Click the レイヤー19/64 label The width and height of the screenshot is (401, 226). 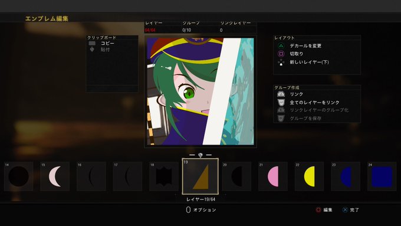[200, 199]
